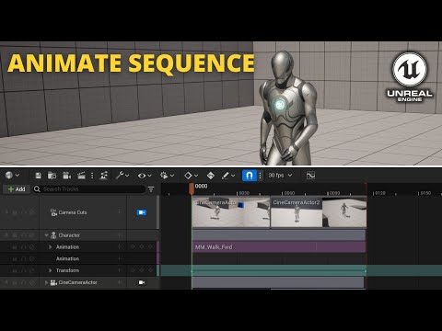Click the clapperboard render movie icon
The image size is (442, 331).
point(81,176)
